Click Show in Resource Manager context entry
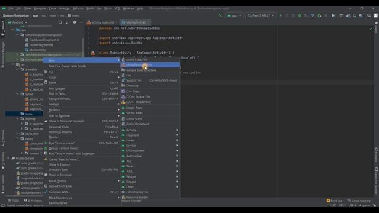 coord(82,121)
